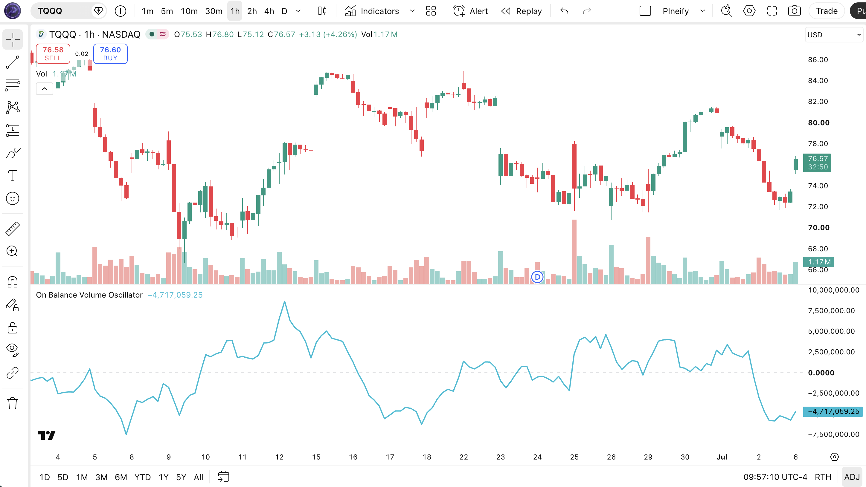
Task: Toggle hide all drawings eye icon
Action: pyautogui.click(x=13, y=350)
